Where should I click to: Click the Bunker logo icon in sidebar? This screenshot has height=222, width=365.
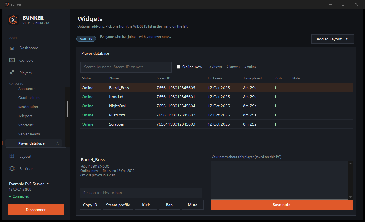pyautogui.click(x=13, y=20)
